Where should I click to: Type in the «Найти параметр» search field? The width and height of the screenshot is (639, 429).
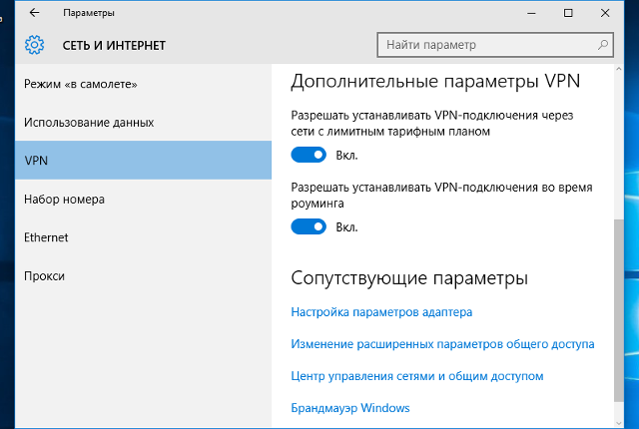point(484,45)
